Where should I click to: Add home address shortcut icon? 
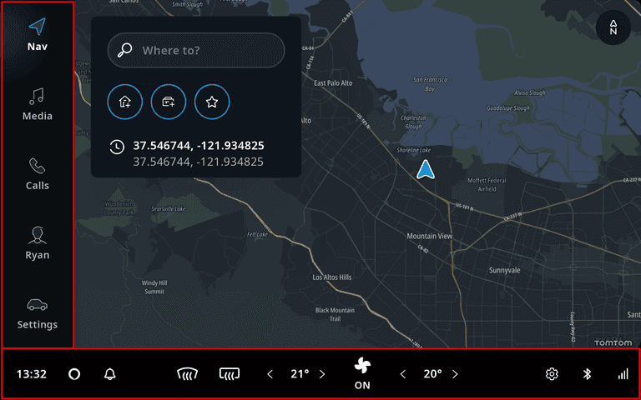(x=125, y=102)
